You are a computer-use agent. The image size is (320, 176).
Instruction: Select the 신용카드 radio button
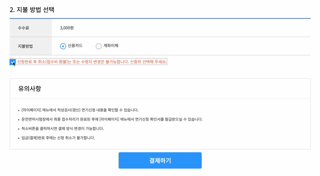[x=63, y=46]
